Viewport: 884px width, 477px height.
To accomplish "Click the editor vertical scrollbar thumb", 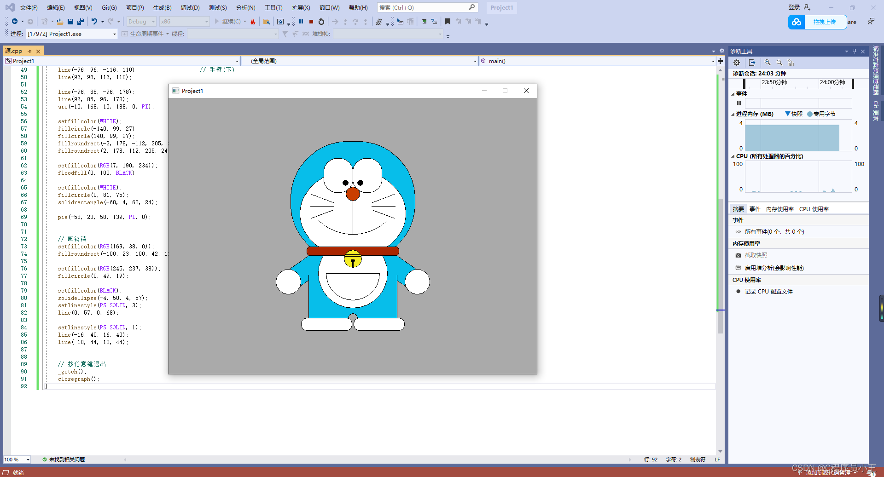I will [720, 266].
